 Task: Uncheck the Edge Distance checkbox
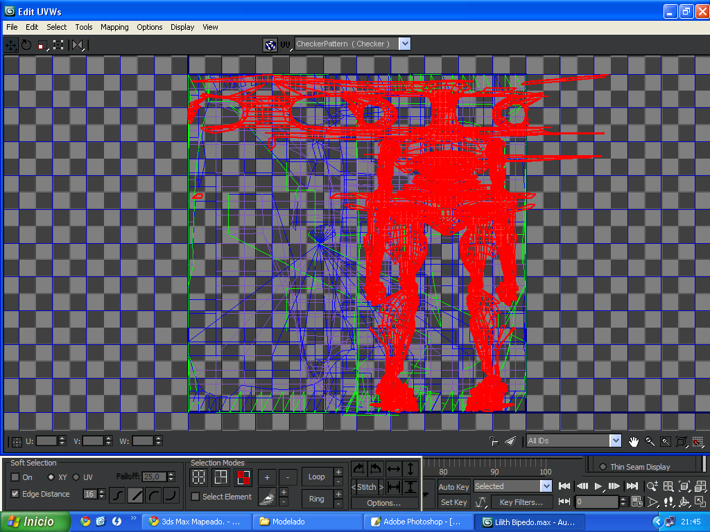point(15,494)
